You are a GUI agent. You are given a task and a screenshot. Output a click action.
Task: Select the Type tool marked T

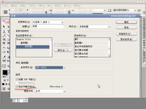(x=8, y=31)
